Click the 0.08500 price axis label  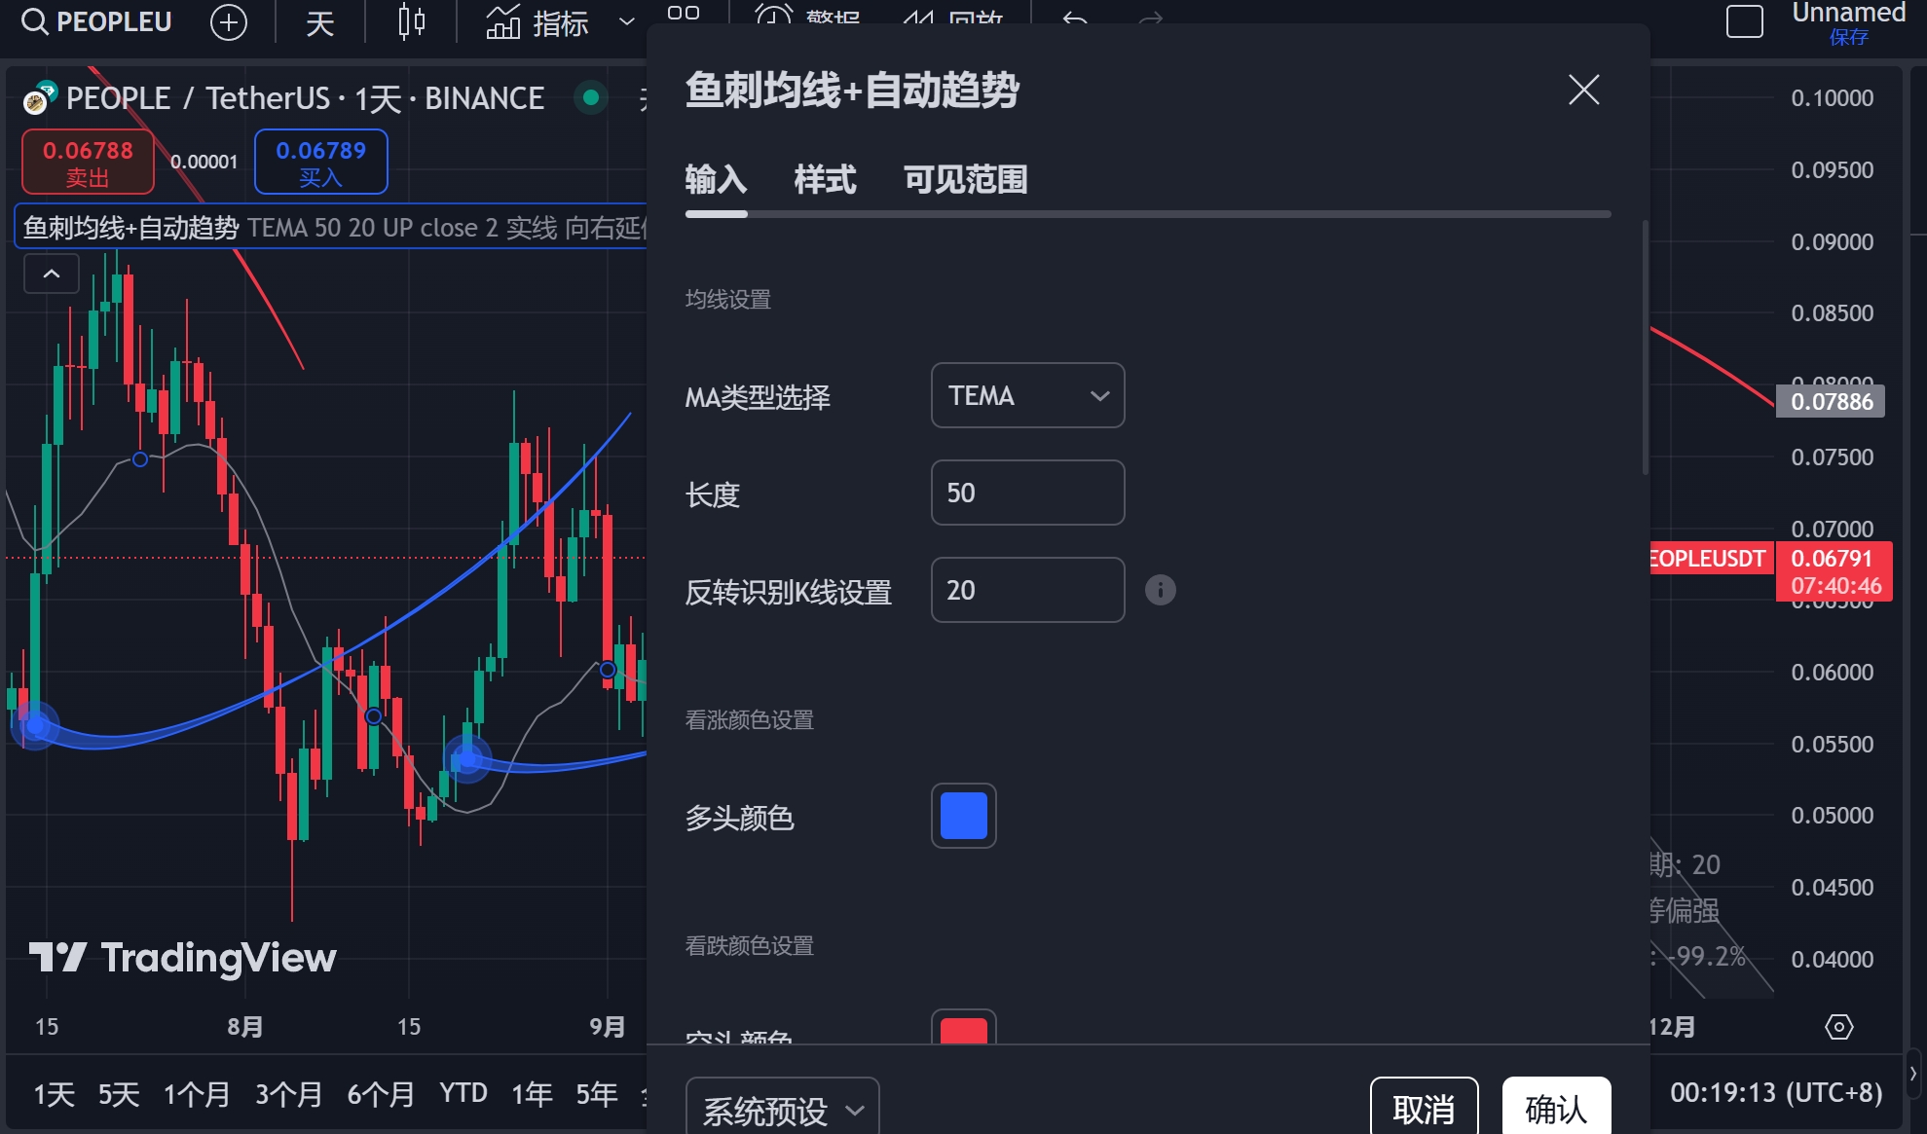coord(1832,313)
